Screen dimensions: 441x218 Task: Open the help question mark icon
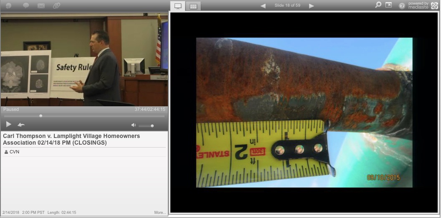[402, 5]
